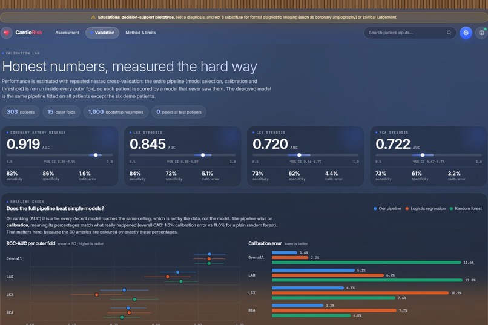Click the 303 patients chip
Screen dimensions: 488x325
point(21,112)
